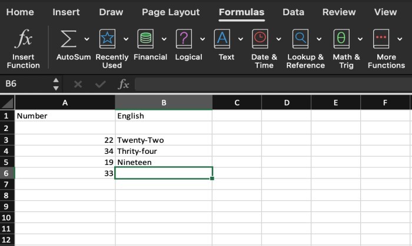
Task: Open the Logical functions icon
Action: (184, 39)
